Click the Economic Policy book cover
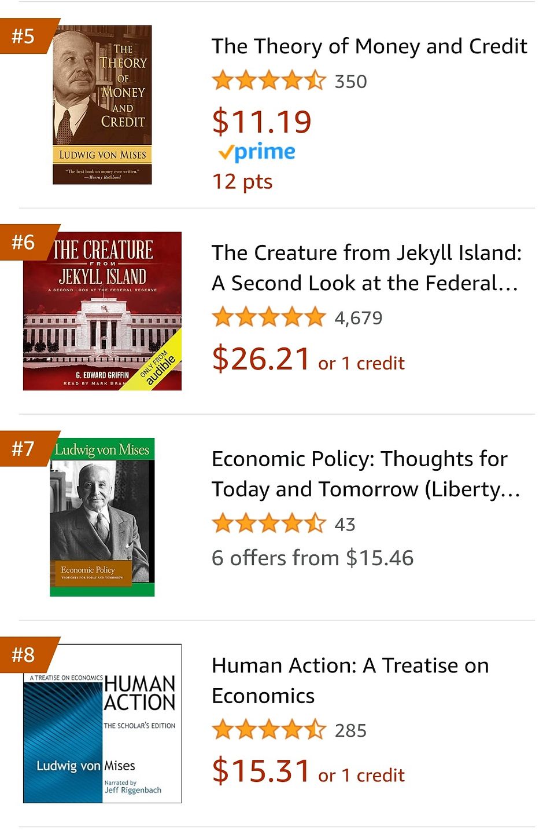 pos(102,518)
